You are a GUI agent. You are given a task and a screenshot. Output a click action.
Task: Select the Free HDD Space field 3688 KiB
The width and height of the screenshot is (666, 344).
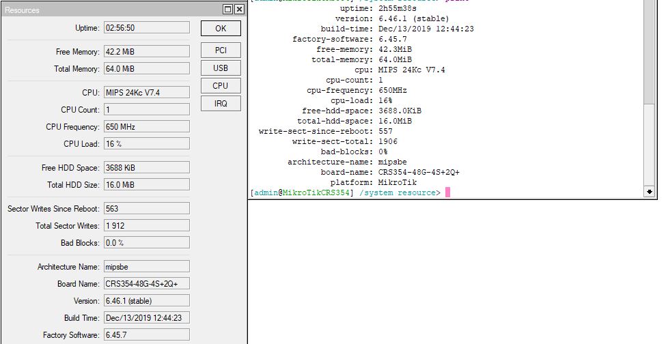click(147, 167)
